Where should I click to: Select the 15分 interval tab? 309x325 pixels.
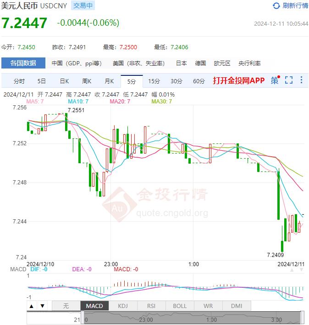coord(154,81)
